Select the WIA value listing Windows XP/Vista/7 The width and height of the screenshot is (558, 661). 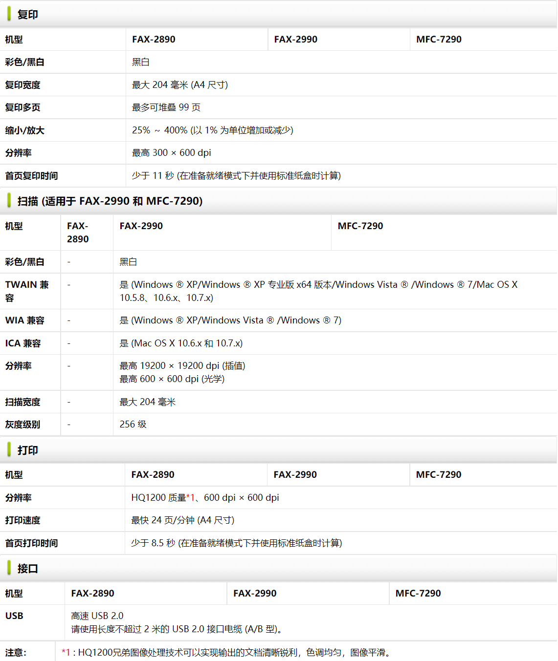pyautogui.click(x=231, y=320)
